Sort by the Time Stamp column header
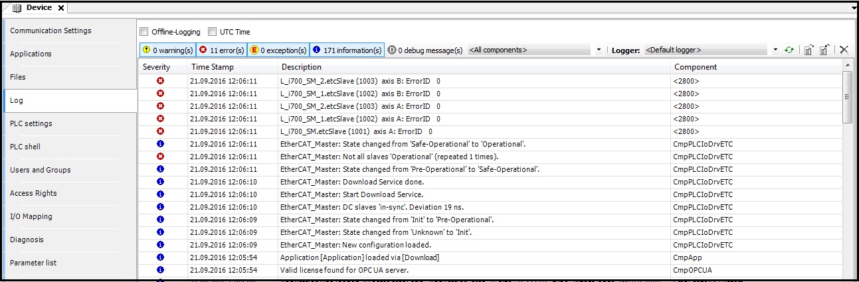The width and height of the screenshot is (859, 282). point(232,67)
